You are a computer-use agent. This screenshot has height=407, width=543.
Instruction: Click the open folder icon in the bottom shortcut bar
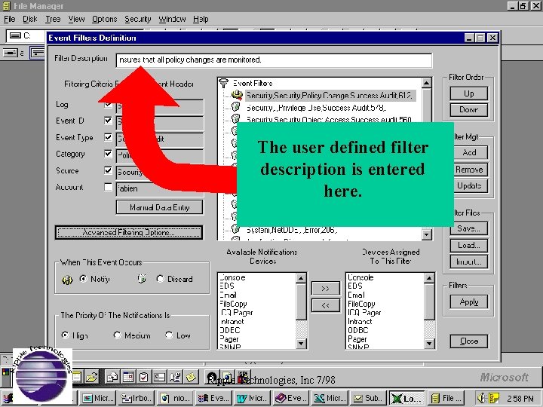point(92,377)
